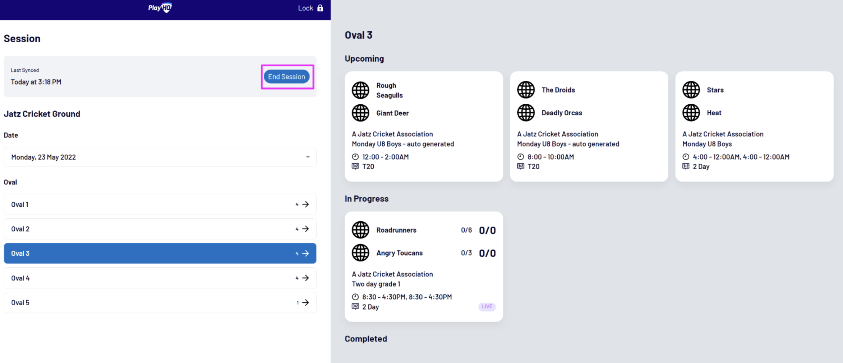Select the highlighted Oval 3 row
843x363 pixels.
[160, 253]
